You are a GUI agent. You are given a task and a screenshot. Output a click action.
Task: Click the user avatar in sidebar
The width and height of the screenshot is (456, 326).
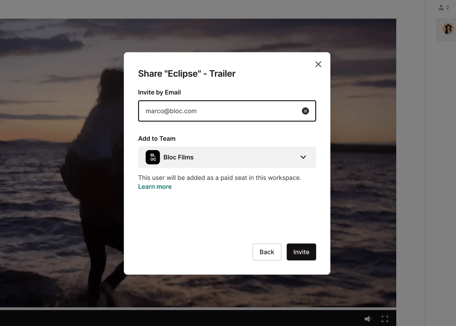(x=448, y=29)
